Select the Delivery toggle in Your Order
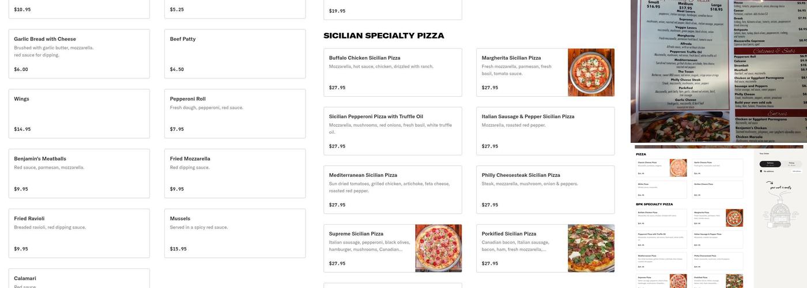The width and height of the screenshot is (807, 288). click(x=770, y=164)
